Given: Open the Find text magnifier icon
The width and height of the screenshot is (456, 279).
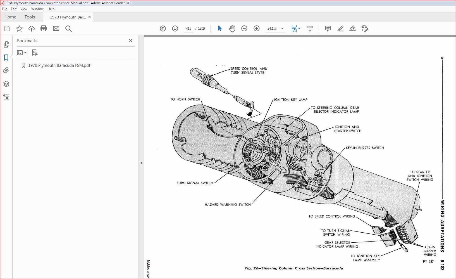Looking at the screenshot, I should click(x=68, y=29).
